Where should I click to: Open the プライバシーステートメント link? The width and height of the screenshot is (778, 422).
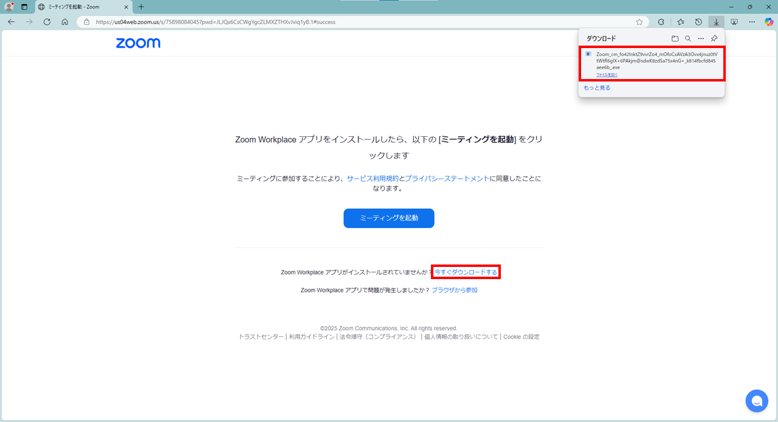point(447,179)
